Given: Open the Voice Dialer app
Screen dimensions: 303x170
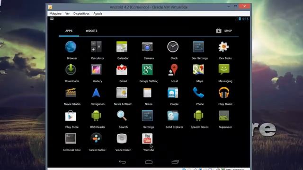Looking at the screenshot, I should pos(122,138).
